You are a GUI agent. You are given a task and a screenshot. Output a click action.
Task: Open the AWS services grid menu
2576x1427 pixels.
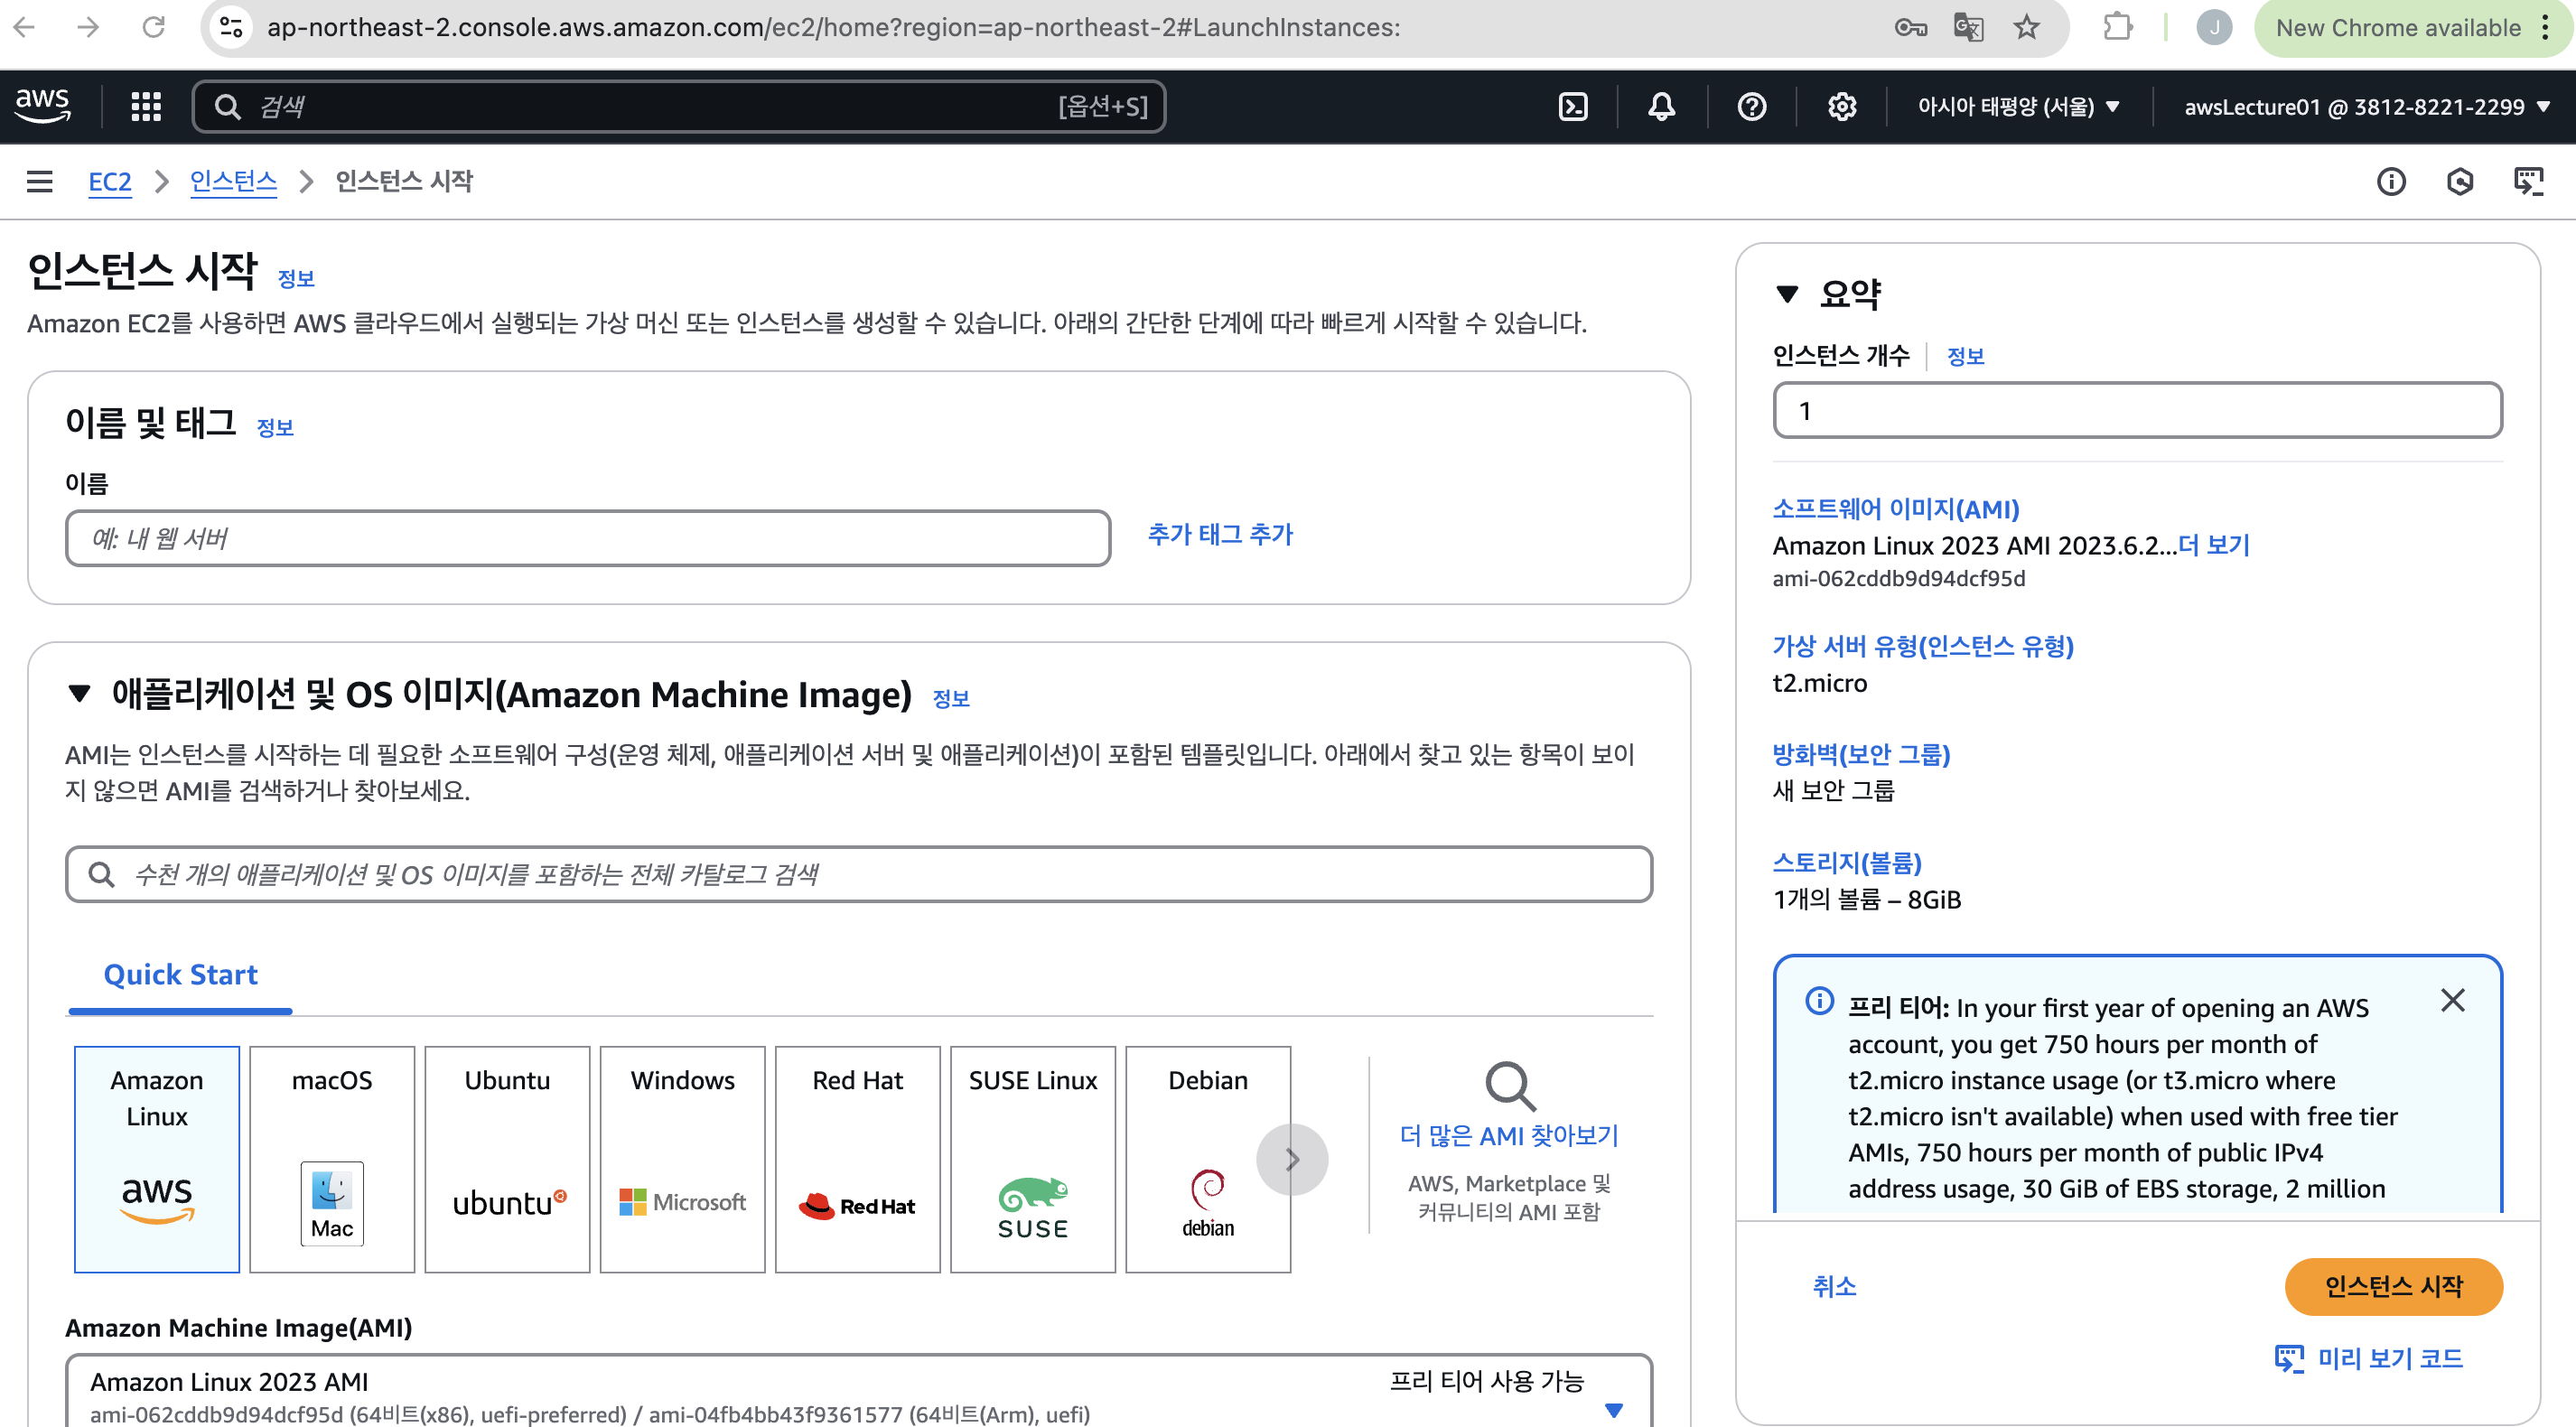click(146, 106)
